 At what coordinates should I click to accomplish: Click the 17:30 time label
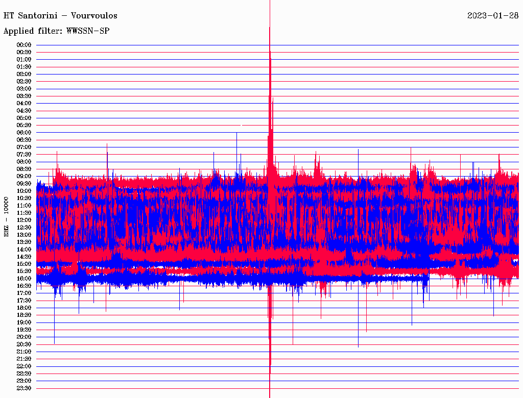pyautogui.click(x=24, y=301)
